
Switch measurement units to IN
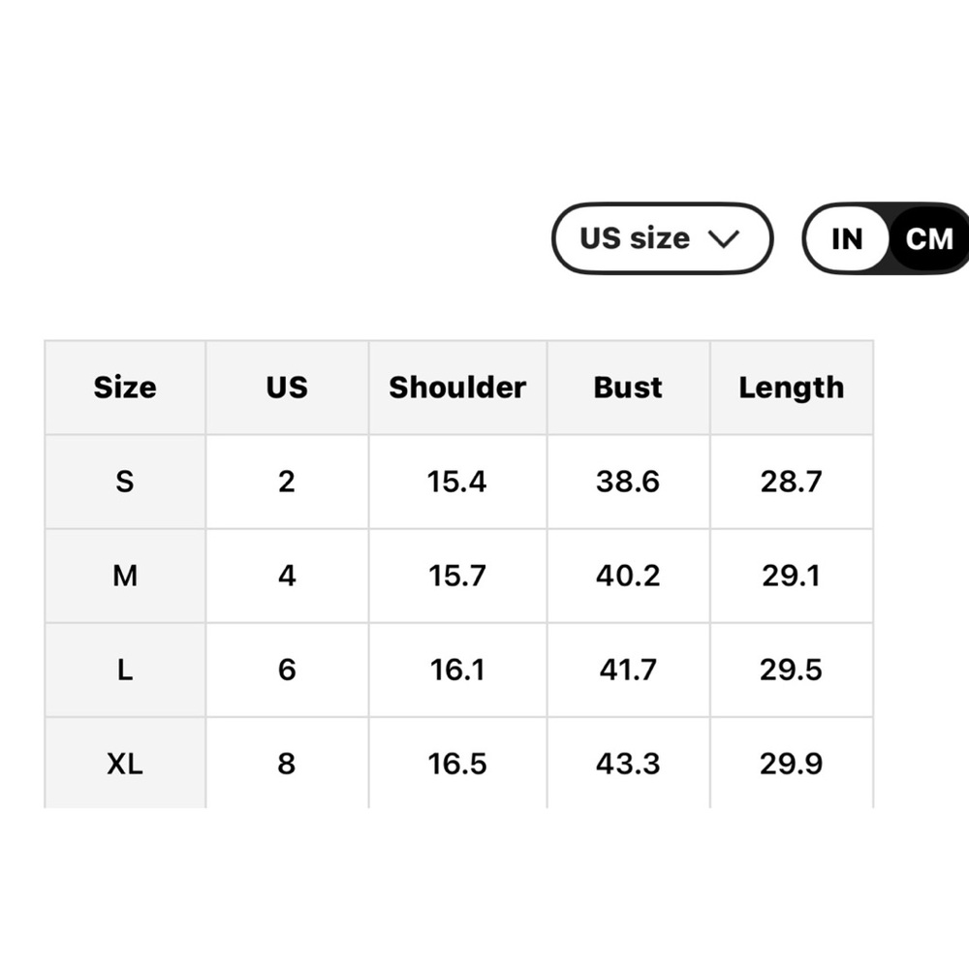(x=847, y=239)
